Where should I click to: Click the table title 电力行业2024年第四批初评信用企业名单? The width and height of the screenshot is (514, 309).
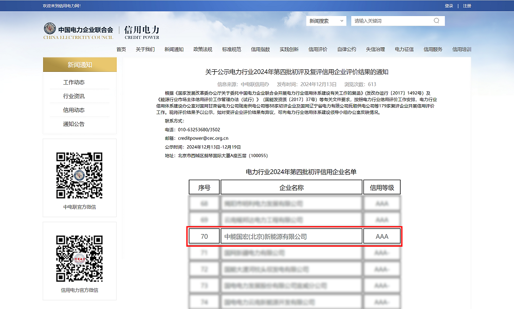301,172
